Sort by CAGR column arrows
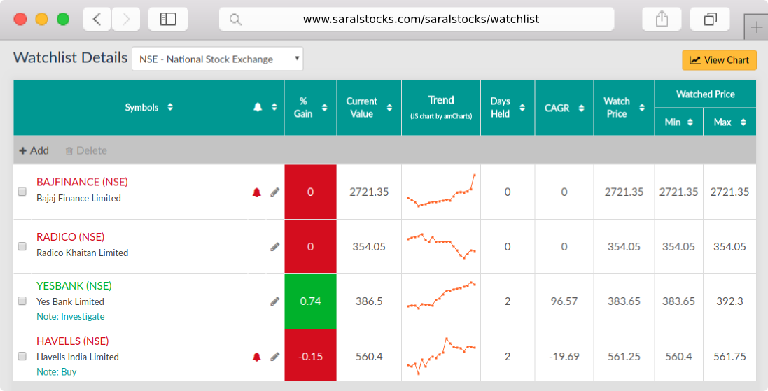Viewport: 768px width, 391px height. click(x=581, y=108)
